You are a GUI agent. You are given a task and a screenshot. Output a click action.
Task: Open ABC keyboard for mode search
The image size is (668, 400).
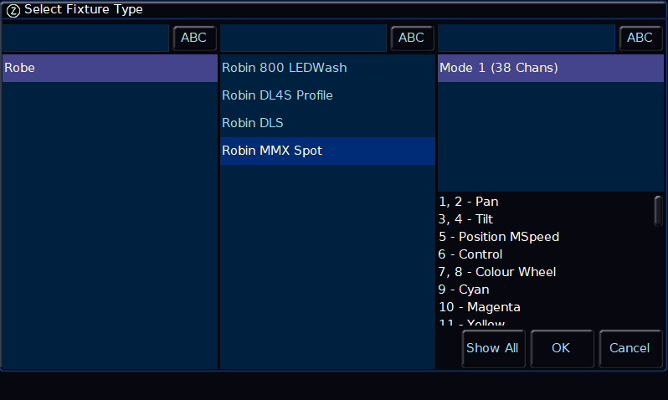click(640, 38)
